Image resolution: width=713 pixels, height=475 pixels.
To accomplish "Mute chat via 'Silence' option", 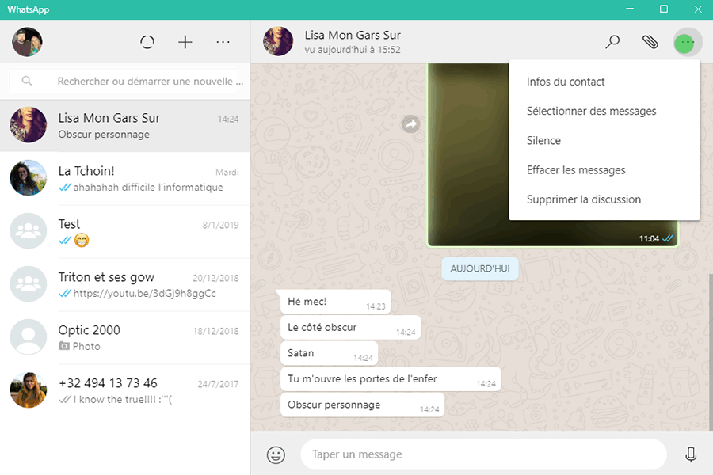I will (543, 141).
